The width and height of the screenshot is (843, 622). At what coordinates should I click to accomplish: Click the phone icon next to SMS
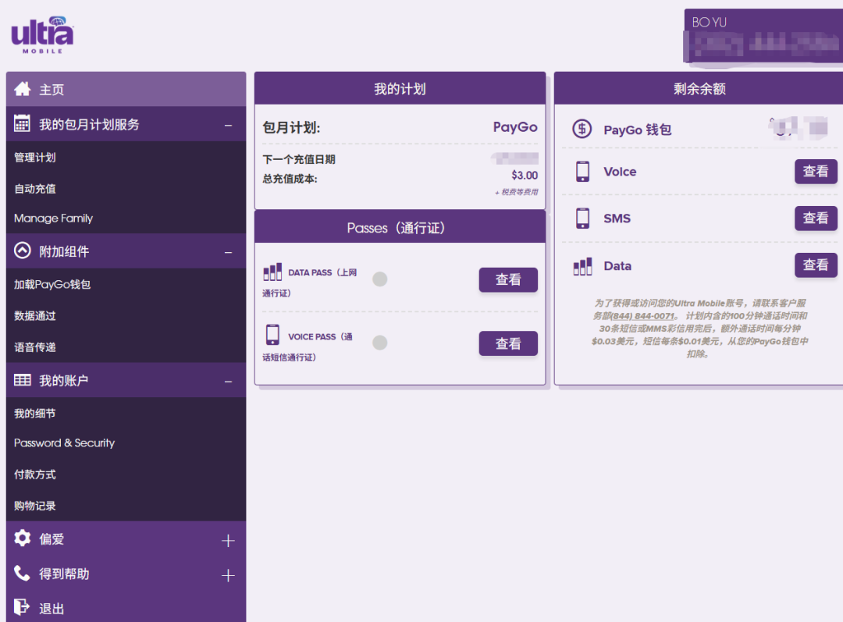[x=583, y=219]
